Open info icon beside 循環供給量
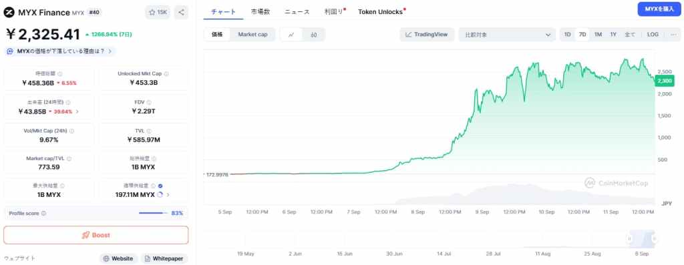Image resolution: width=684 pixels, height=265 pixels. pyautogui.click(x=153, y=186)
